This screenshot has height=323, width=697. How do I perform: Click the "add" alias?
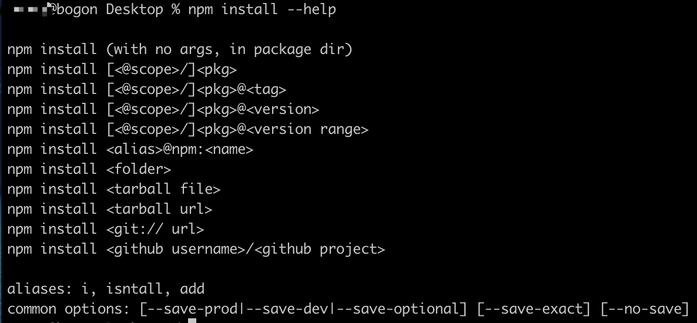(192, 290)
